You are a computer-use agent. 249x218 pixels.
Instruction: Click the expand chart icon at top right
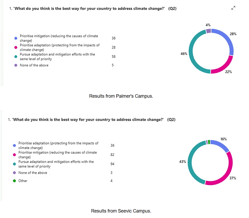pos(233,8)
